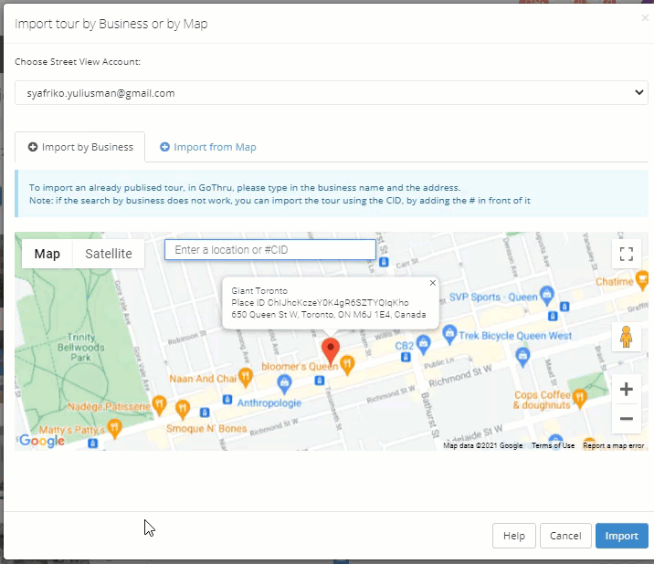
Task: Click the Trek Bicycle Queen West marker
Action: point(449,334)
